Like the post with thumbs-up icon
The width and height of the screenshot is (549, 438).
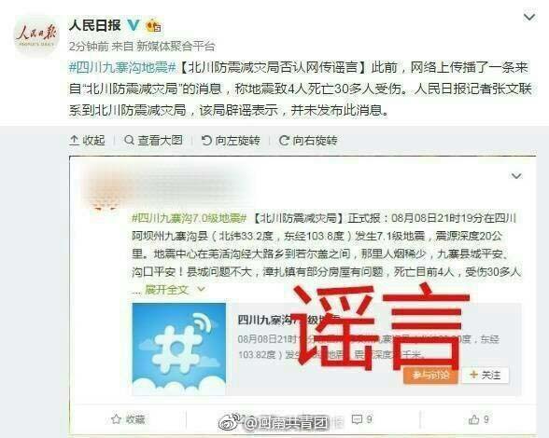click(x=478, y=419)
